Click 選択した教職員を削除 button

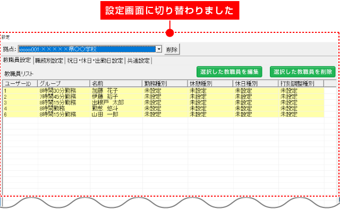click(302, 72)
